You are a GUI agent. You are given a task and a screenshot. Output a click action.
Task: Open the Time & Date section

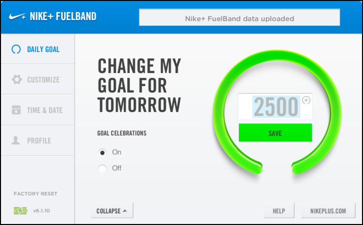pos(38,110)
